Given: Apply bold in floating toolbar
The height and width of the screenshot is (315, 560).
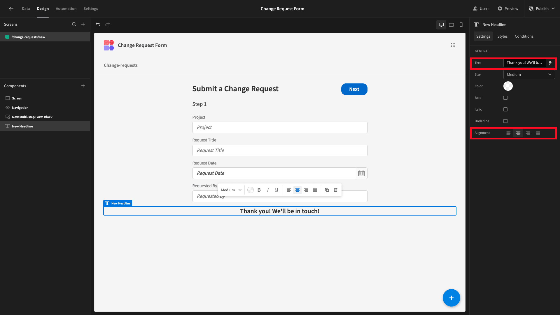Looking at the screenshot, I should 259,190.
